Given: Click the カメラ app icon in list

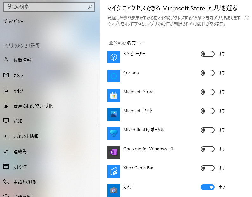Looking at the screenshot, I should 113,190.
